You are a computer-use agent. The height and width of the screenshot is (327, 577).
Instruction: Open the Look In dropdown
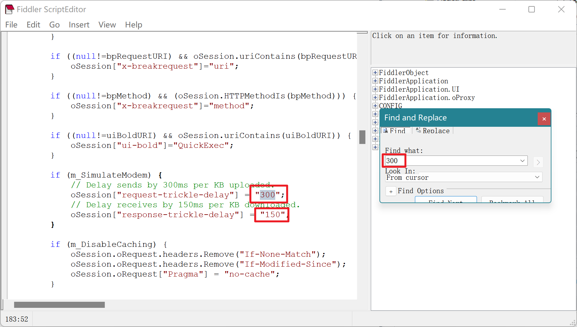(x=538, y=177)
